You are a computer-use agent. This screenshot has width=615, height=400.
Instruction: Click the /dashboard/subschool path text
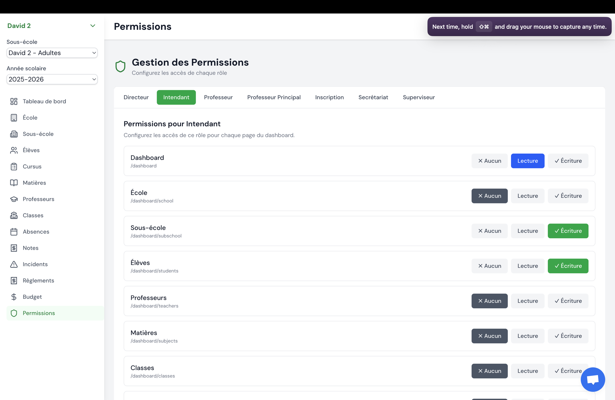point(156,236)
